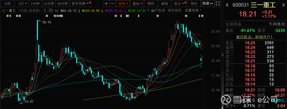This screenshot has height=109, width=287.
Task: Click 融资融券 button
Action: click(x=175, y=10)
